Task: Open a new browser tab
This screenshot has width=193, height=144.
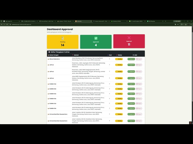Action: [x=166, y=21]
